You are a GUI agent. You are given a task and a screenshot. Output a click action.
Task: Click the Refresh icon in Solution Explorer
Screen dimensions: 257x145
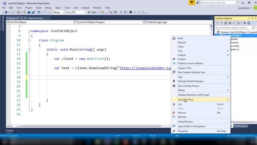point(249,23)
